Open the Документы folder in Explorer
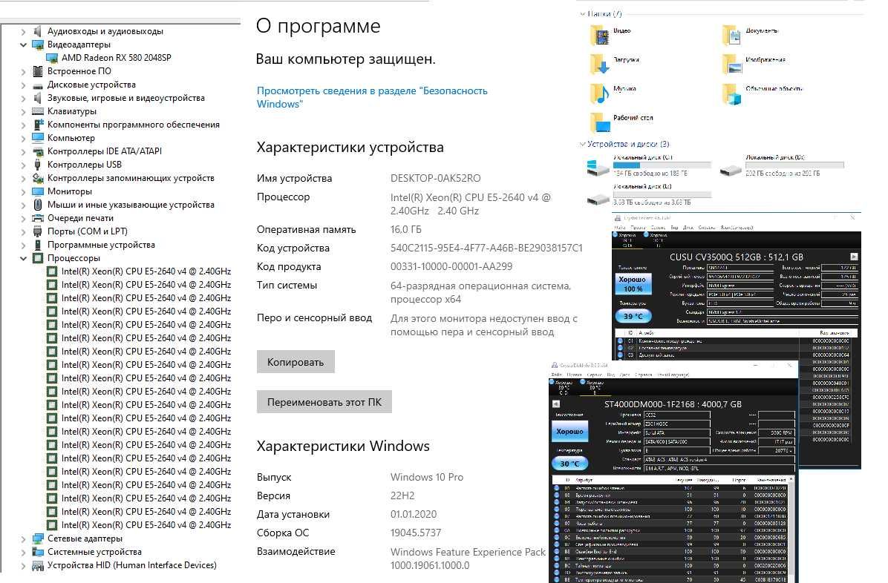 tap(732, 36)
